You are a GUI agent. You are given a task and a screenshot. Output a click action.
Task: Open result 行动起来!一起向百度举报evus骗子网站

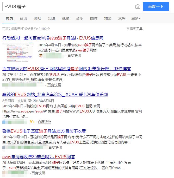pyautogui.click(x=53, y=38)
